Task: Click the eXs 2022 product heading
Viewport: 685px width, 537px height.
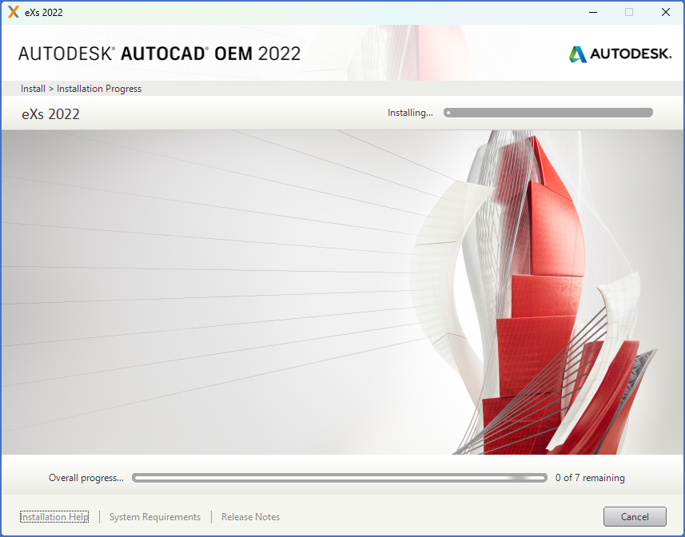Action: [51, 114]
